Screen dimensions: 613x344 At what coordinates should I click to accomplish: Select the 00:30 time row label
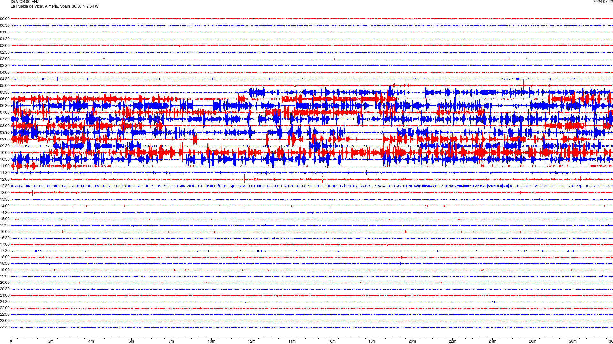(x=5, y=25)
